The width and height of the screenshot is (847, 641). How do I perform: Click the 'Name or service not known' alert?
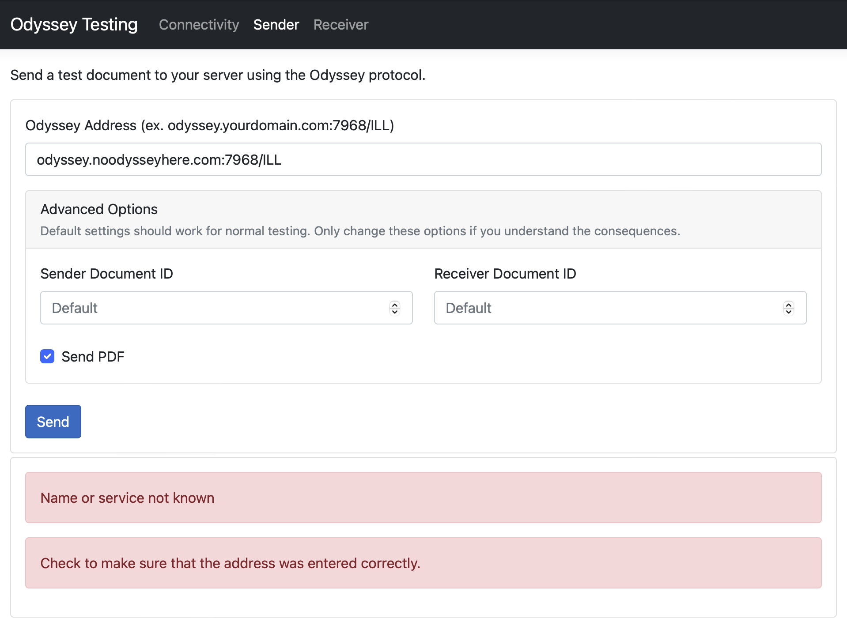click(423, 498)
